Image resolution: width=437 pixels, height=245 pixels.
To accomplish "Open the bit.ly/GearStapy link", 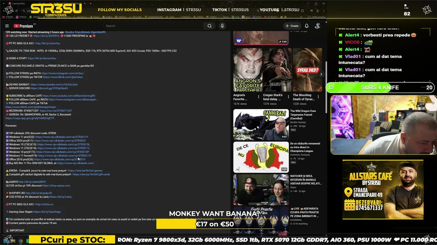I will coord(47,212).
